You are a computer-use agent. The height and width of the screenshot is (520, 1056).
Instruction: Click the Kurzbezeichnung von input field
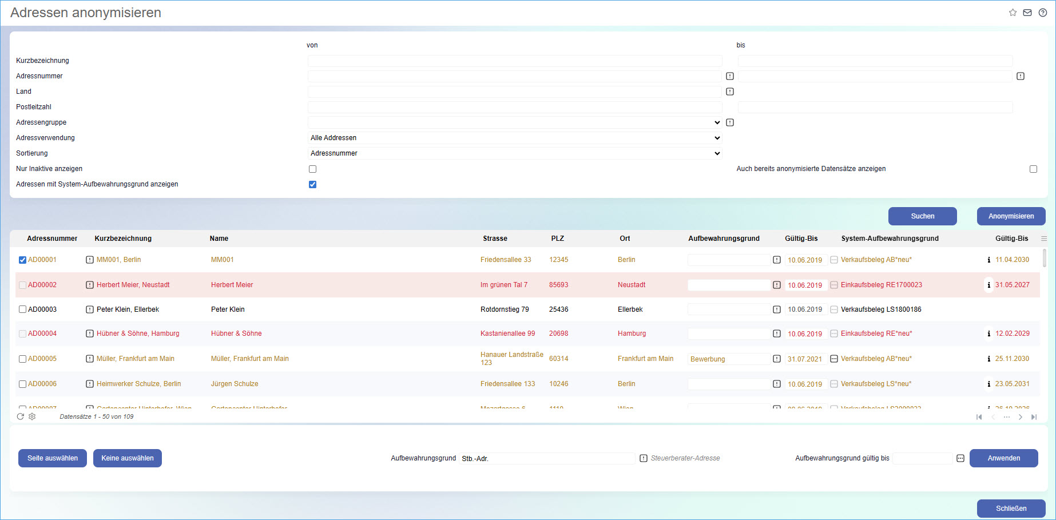(x=514, y=61)
